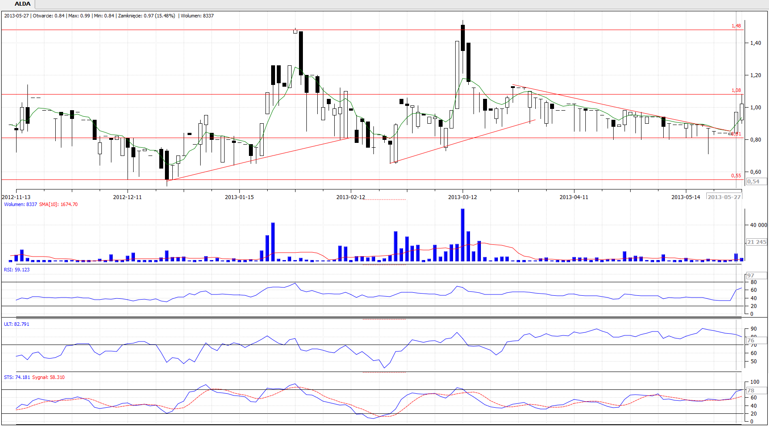Screen dimensions: 769x426
Task: Click the 1,08 horizontal line label
Action: [736, 91]
